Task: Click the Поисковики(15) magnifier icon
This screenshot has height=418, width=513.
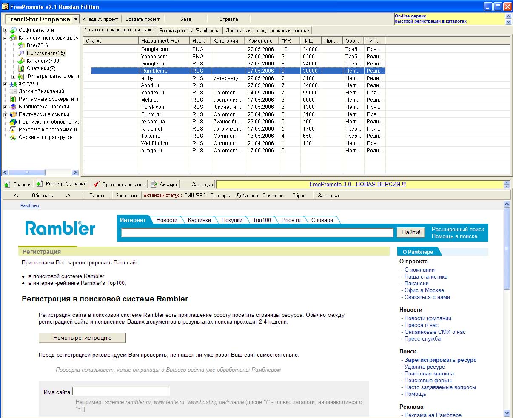Action: pos(21,53)
